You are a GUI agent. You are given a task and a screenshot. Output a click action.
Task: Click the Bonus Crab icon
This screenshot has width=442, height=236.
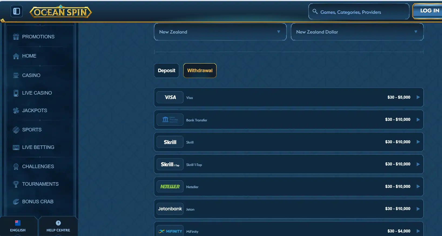point(16,202)
